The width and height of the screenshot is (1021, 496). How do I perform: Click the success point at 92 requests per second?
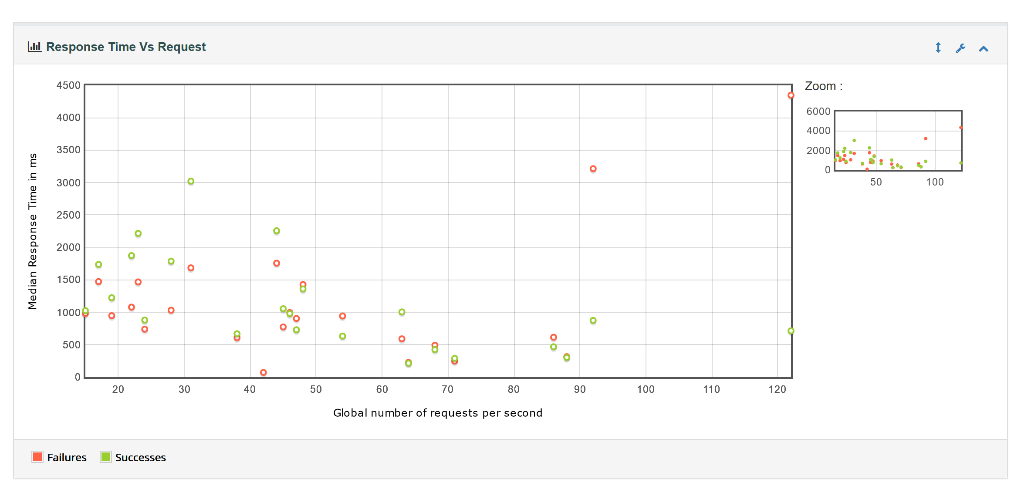tap(593, 321)
